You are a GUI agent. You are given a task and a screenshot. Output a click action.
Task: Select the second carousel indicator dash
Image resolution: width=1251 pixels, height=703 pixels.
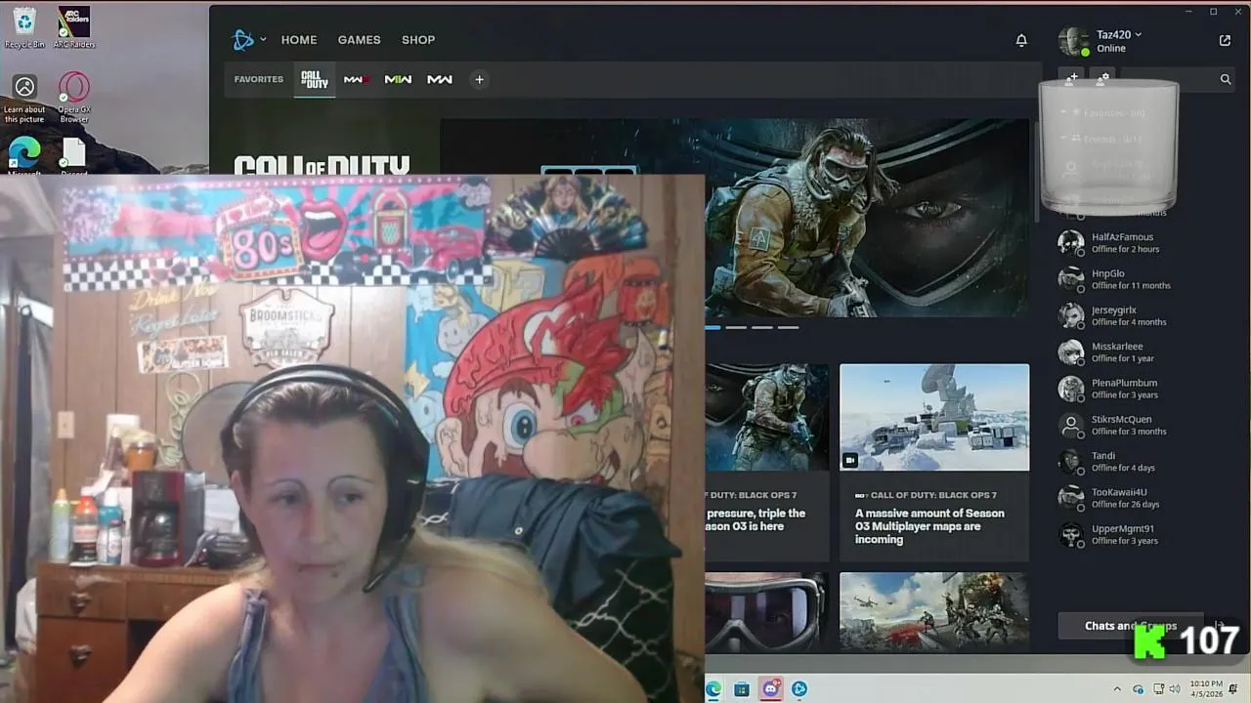pos(736,327)
